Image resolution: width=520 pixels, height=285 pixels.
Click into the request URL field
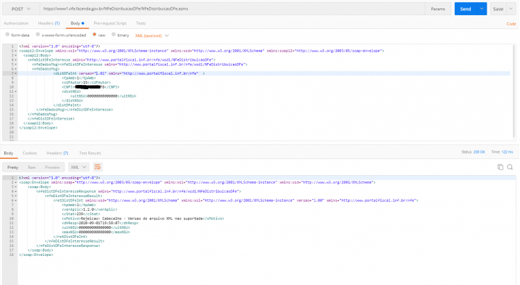click(x=232, y=9)
